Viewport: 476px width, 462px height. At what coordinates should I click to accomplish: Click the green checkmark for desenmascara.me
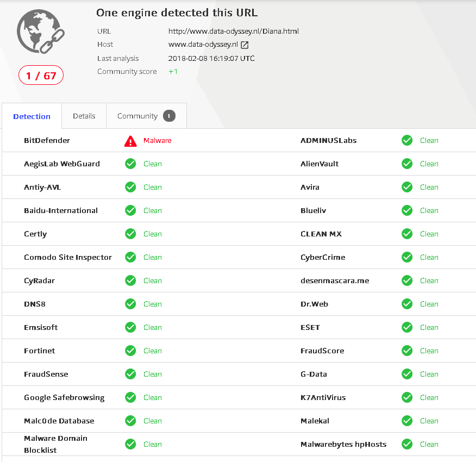pyautogui.click(x=407, y=280)
